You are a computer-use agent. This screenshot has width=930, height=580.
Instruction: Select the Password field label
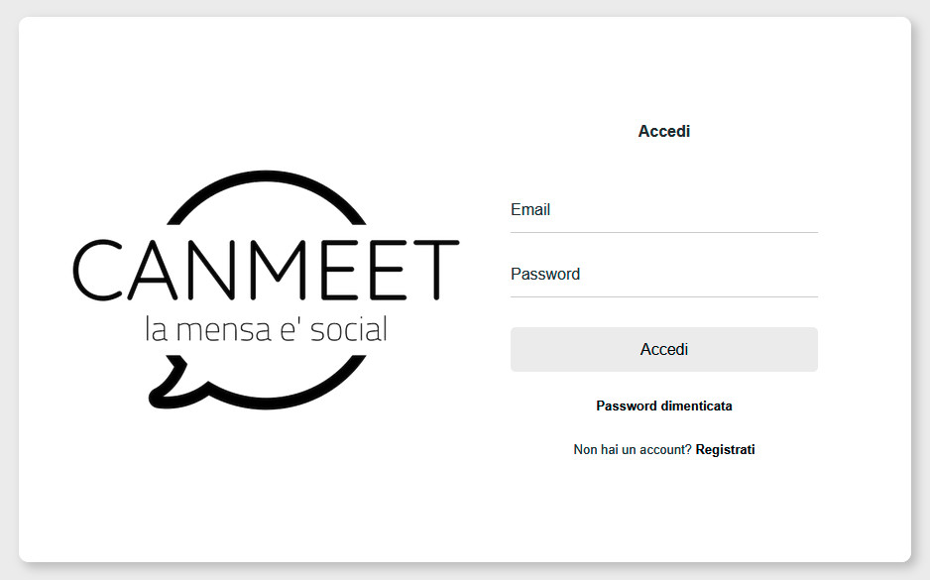tap(544, 274)
